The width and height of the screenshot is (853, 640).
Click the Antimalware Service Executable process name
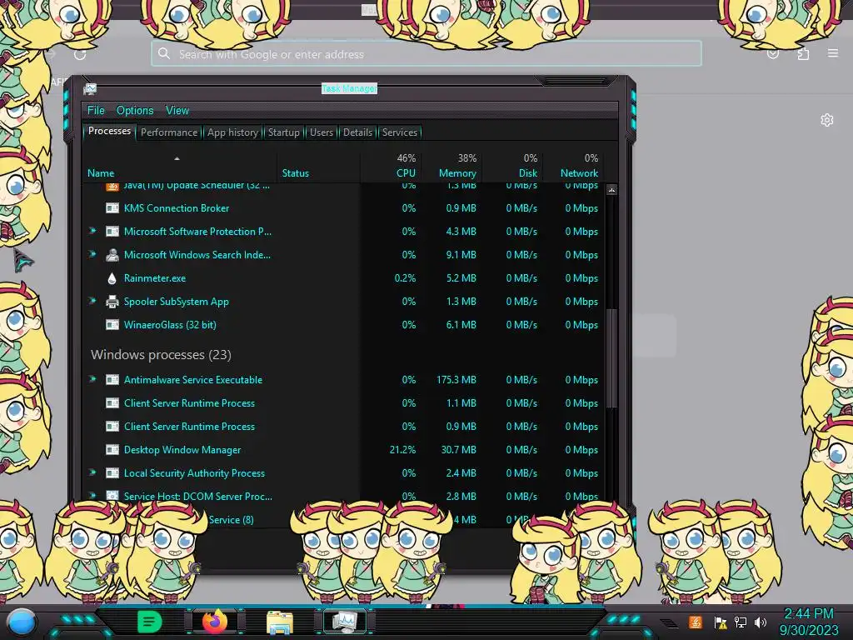193,380
